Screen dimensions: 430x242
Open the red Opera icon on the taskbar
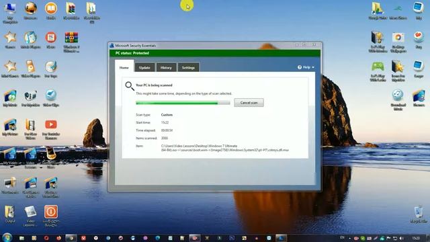click(x=46, y=238)
